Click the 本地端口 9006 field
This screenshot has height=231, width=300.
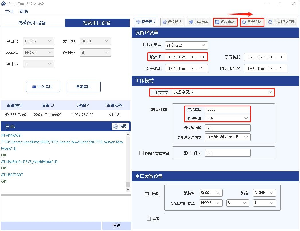coord(228,110)
